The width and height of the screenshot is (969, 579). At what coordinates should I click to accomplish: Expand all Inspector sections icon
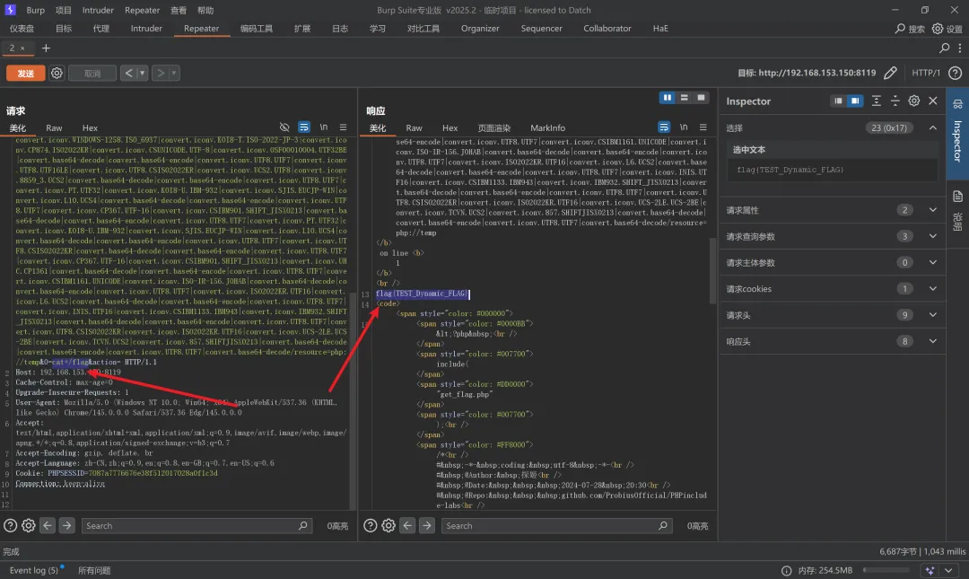pyautogui.click(x=877, y=101)
